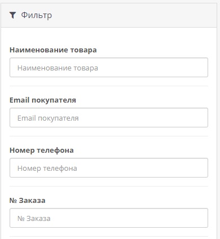This screenshot has width=220, height=239.
Task: Click the bold "Наименование товара" label
Action: tap(53, 50)
